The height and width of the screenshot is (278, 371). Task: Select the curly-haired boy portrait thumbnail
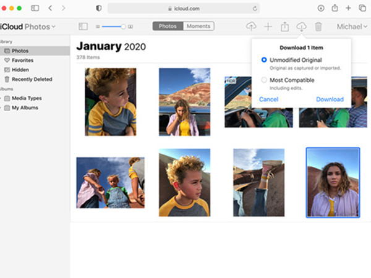coord(184,182)
